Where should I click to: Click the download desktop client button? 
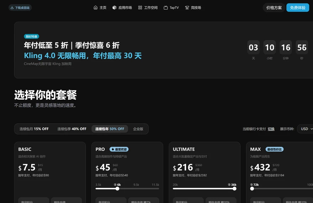click(20, 7)
